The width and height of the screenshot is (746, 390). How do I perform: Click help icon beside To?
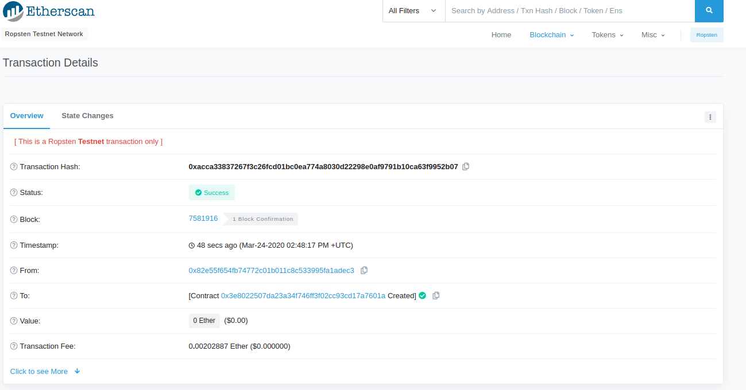click(x=14, y=296)
